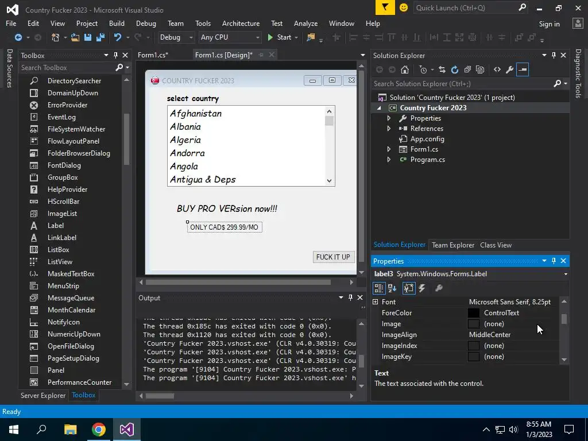Switch to the Form1.cs* code tab
The width and height of the screenshot is (588, 441).
153,55
